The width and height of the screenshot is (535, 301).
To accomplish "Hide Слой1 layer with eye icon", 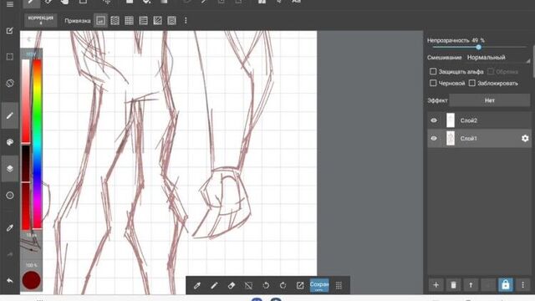I will [434, 138].
